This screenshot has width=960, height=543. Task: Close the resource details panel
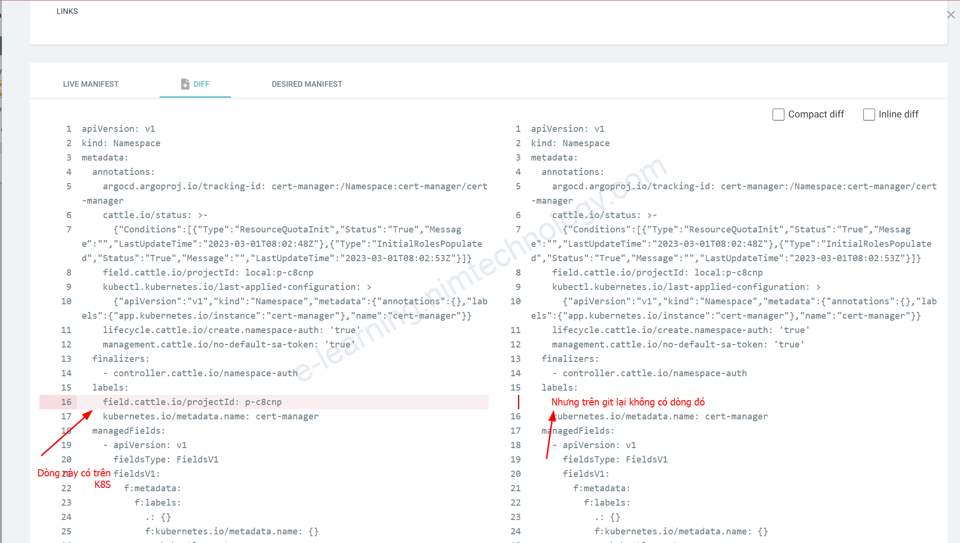(950, 15)
